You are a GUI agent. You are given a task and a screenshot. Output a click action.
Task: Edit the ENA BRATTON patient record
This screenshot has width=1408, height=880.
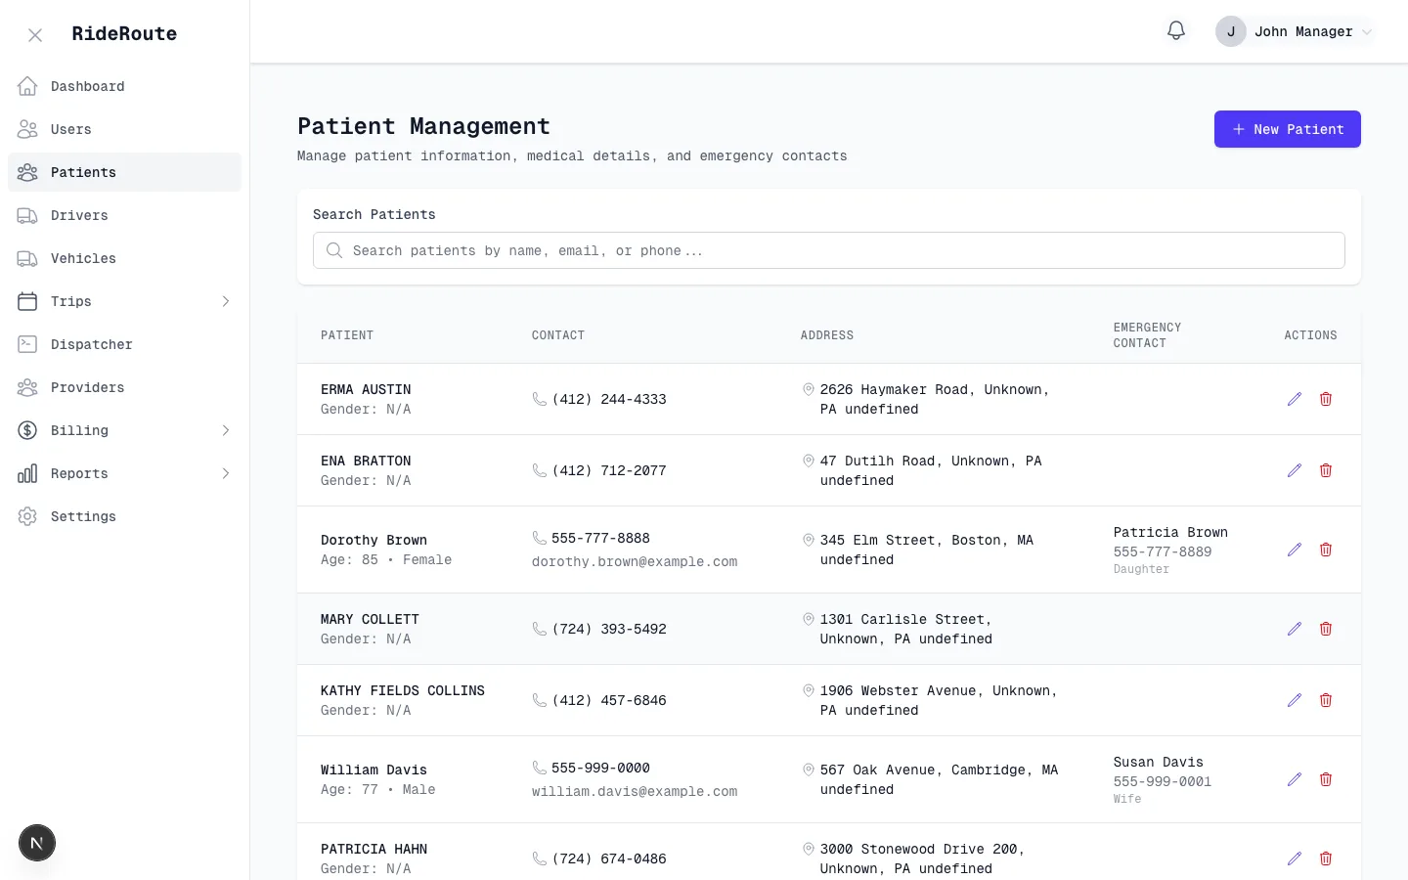pyautogui.click(x=1295, y=470)
